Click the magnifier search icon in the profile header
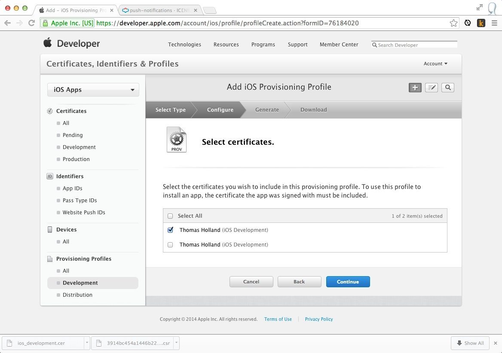 [x=447, y=88]
